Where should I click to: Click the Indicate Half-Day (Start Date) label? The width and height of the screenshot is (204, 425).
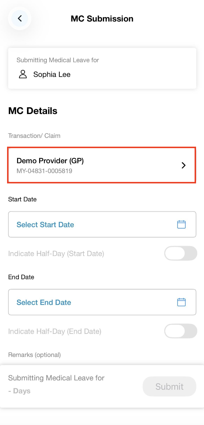pyautogui.click(x=56, y=254)
